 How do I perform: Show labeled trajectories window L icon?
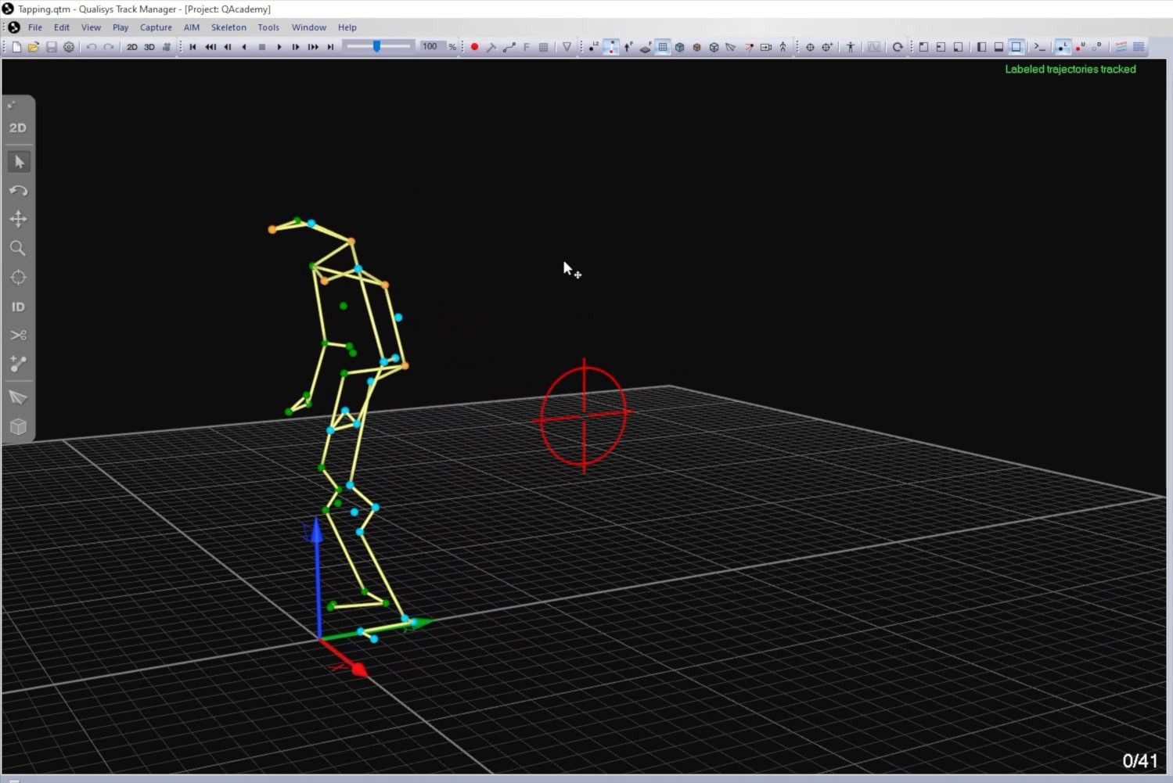1063,47
